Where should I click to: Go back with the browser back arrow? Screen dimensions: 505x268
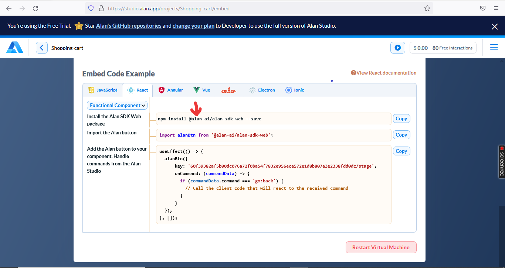[9, 8]
